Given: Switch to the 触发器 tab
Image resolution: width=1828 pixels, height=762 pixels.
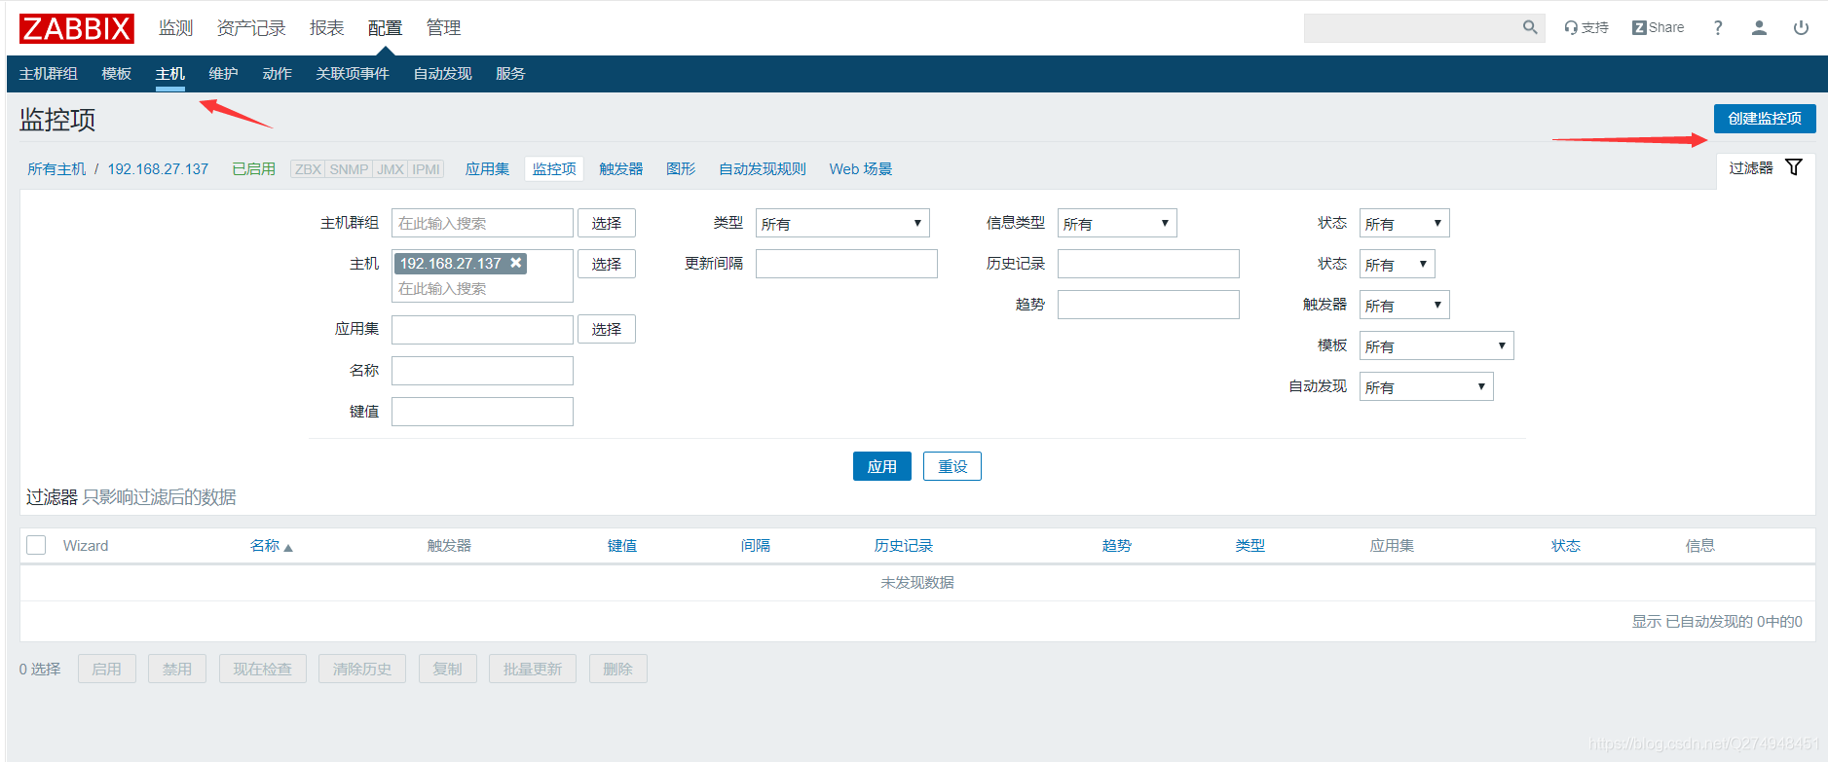Looking at the screenshot, I should [x=621, y=169].
